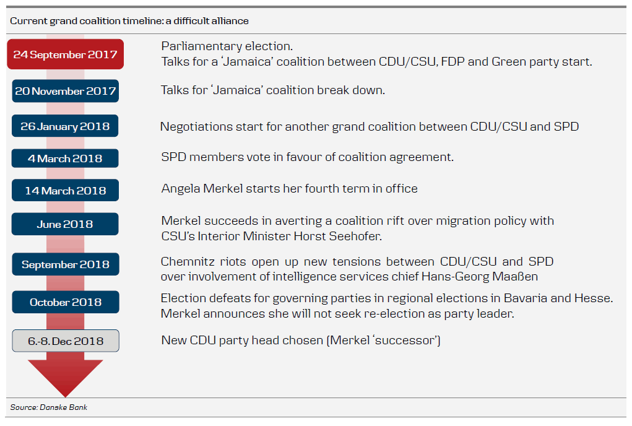Click 'SPD members vote in favour' text
Image resolution: width=632 pixels, height=426 pixels.
coord(307,157)
